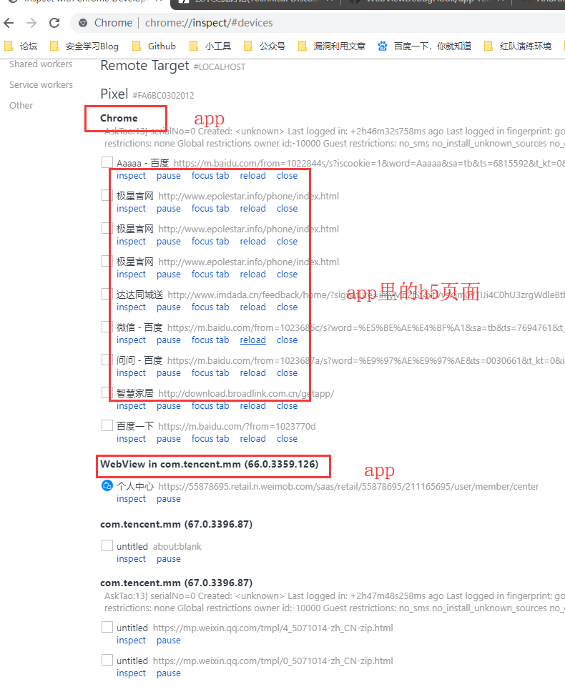The width and height of the screenshot is (565, 697).
Task: Open Shared workers in the sidebar
Action: click(x=41, y=64)
